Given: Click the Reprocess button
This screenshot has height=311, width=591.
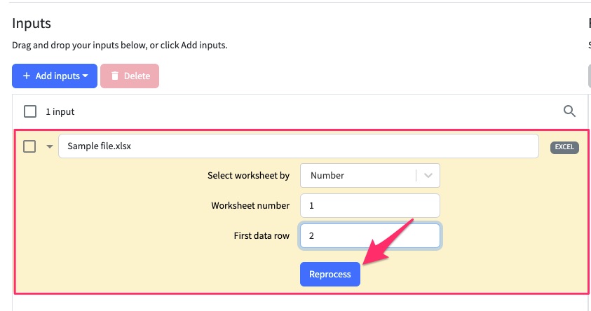Looking at the screenshot, I should pos(330,274).
